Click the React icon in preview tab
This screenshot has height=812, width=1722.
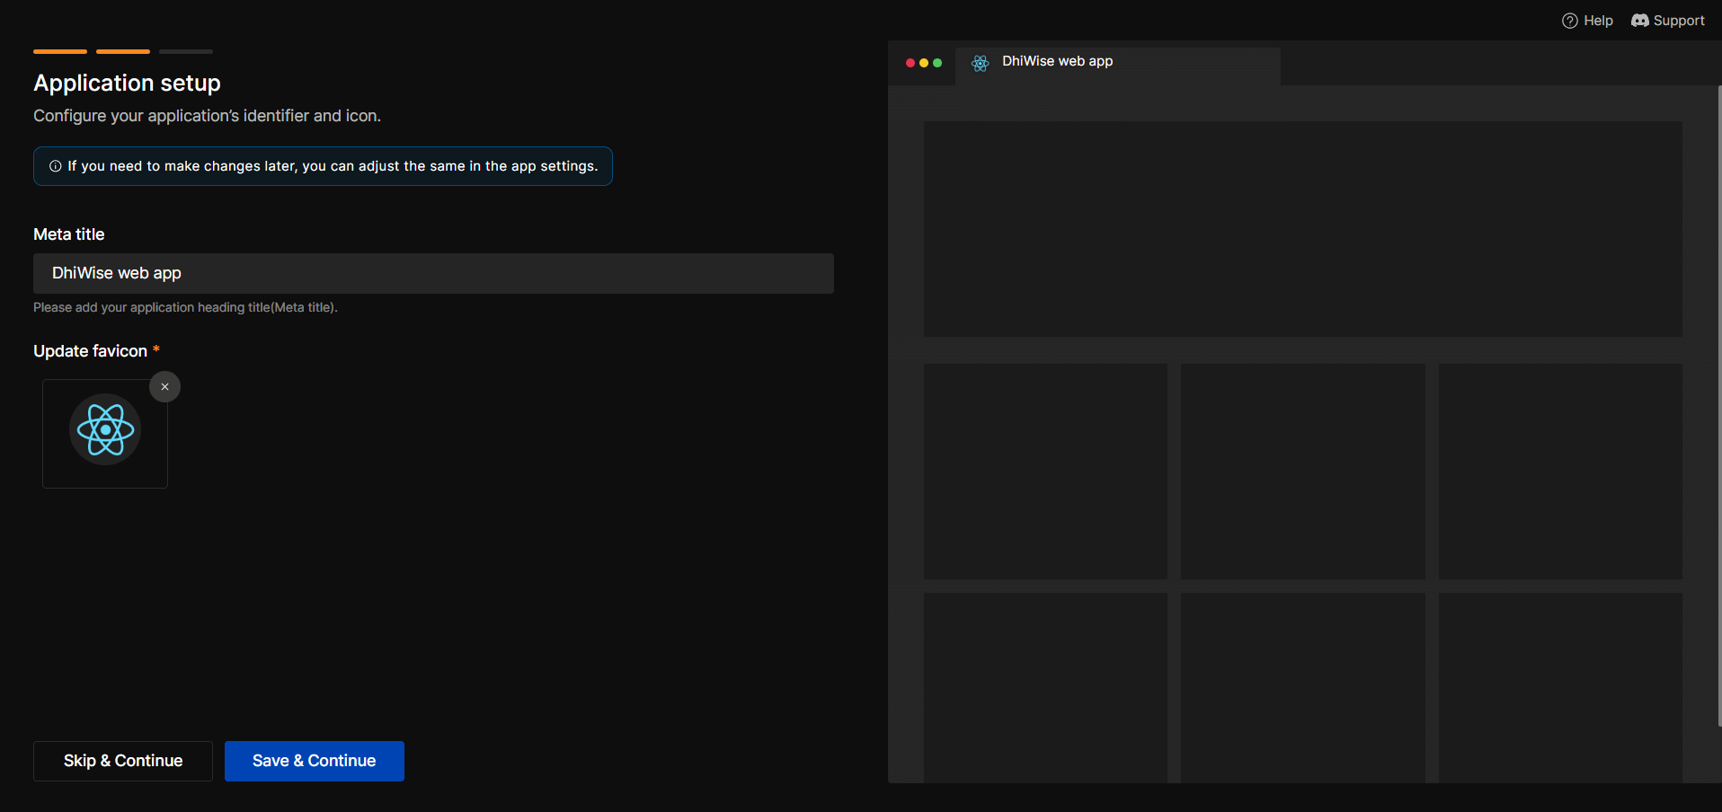[x=981, y=63]
